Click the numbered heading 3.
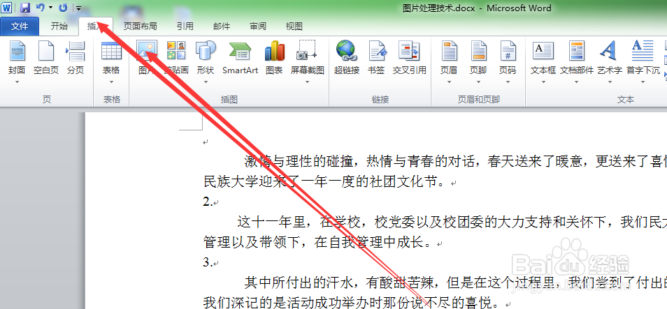This screenshot has width=667, height=309. pos(208,262)
